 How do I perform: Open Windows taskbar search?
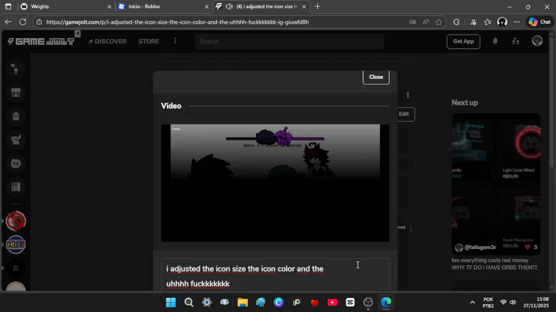point(189,303)
